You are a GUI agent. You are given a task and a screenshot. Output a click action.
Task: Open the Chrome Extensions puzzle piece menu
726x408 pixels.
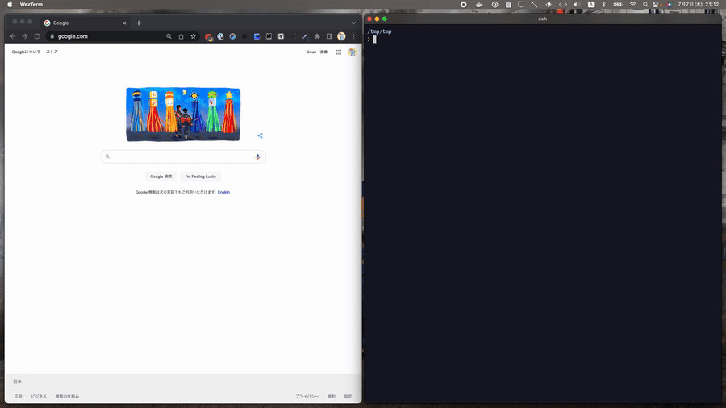click(x=317, y=36)
